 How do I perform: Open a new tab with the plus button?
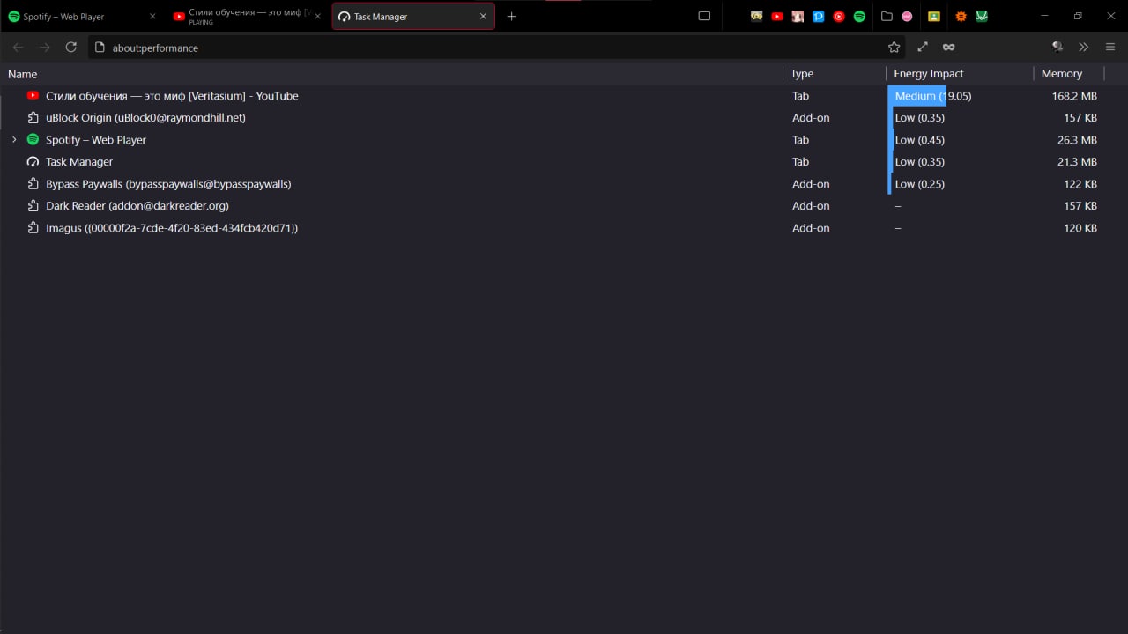click(511, 16)
